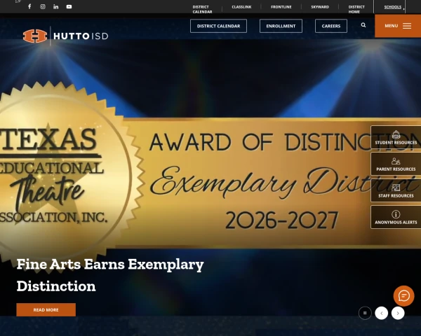Pause the hero slideshow
Screen dimensions: 421x336
(365, 313)
